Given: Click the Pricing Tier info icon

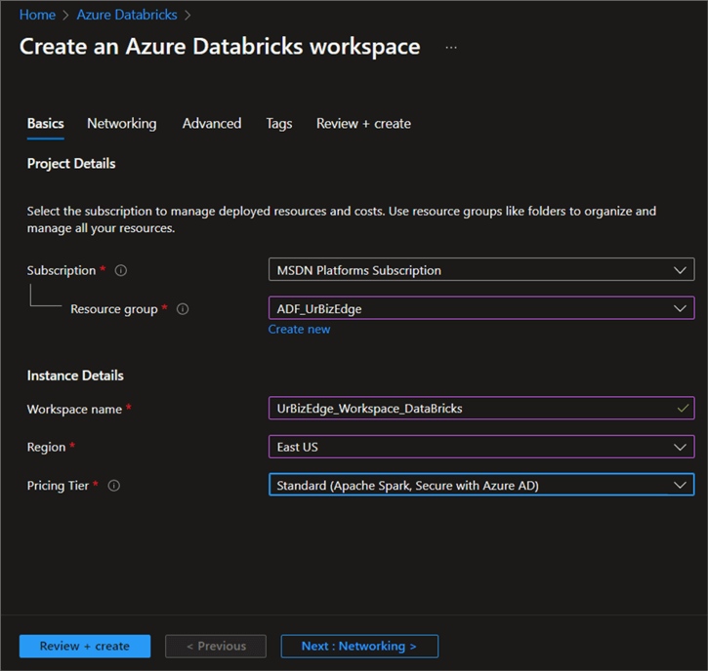Looking at the screenshot, I should (x=114, y=486).
